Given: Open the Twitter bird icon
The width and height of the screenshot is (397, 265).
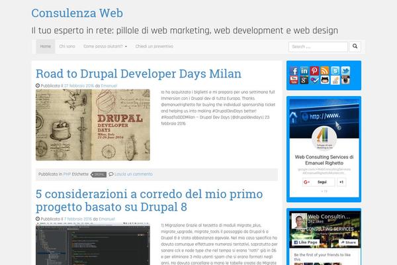Looking at the screenshot, I should click(x=345, y=71).
